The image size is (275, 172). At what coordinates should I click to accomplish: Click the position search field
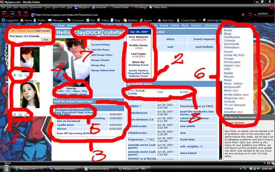click(x=265, y=14)
